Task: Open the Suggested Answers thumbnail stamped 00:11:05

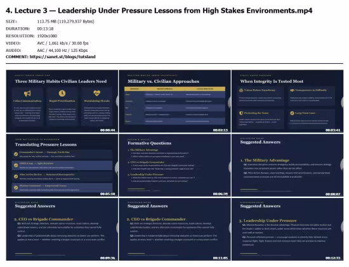Action: pyautogui.click(x=174, y=229)
